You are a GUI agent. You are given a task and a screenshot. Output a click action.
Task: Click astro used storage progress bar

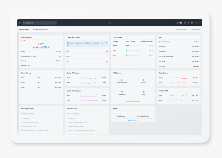(133, 55)
